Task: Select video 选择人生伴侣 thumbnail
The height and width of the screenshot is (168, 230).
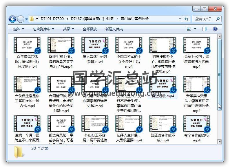Action: click(129, 124)
